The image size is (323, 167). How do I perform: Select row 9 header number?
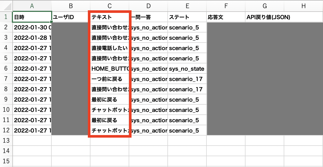[6, 99]
